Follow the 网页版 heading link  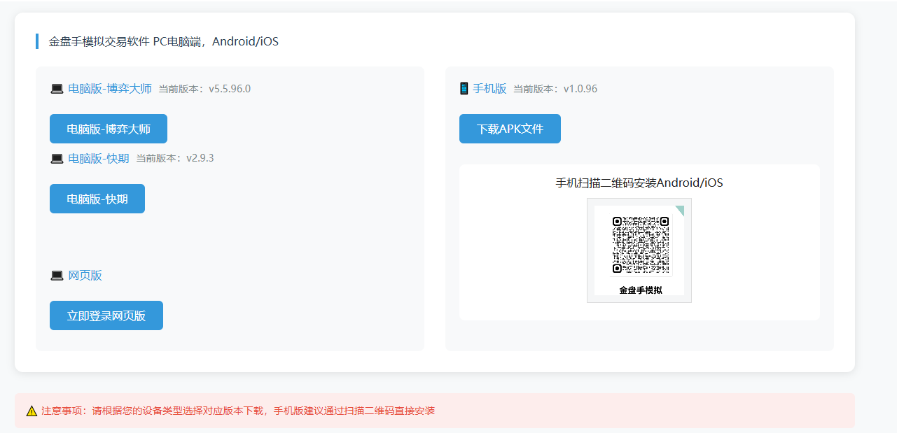(x=85, y=276)
